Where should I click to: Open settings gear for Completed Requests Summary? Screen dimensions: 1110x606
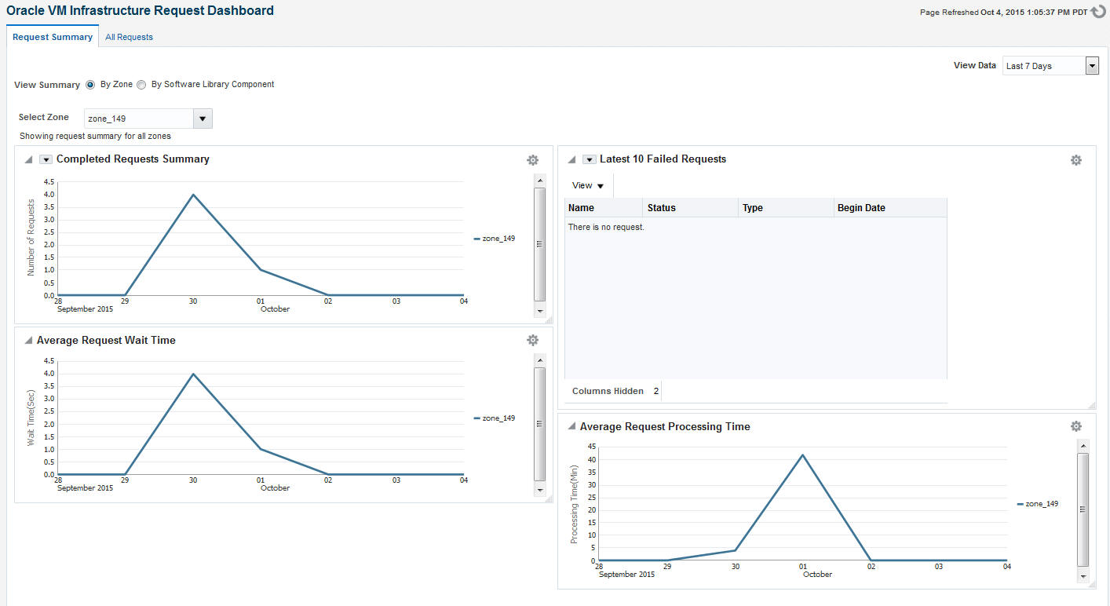tap(533, 160)
